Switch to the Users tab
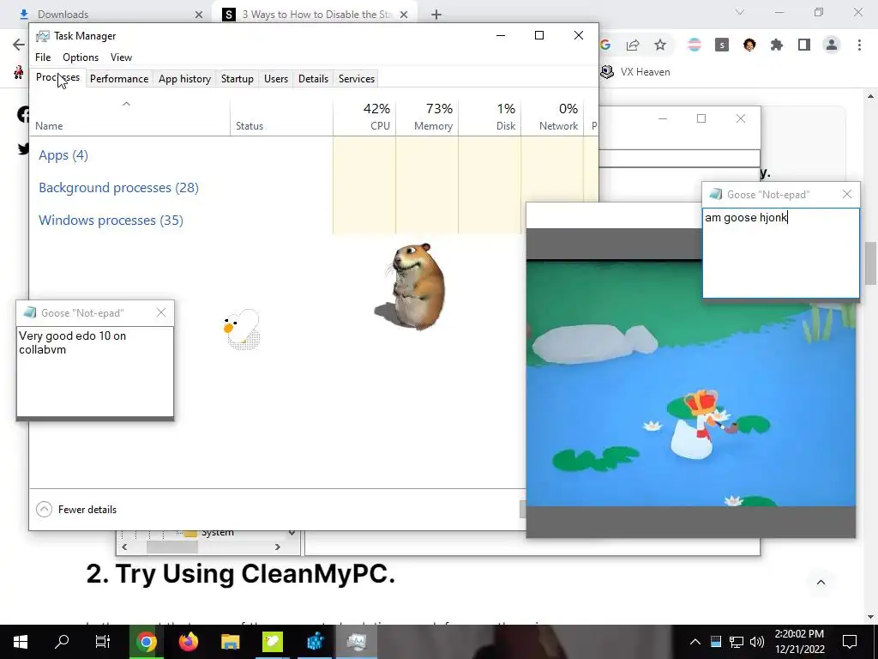 coord(276,78)
